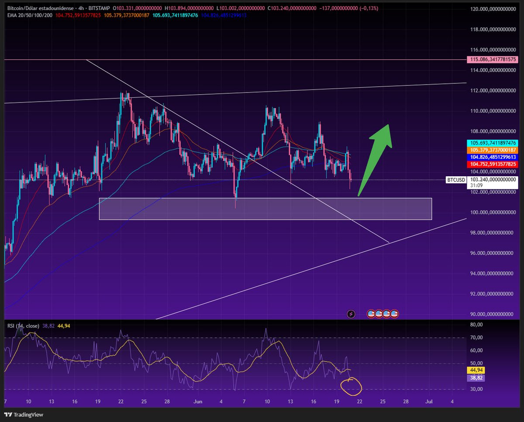Click the 60,00 level on RSI axis

(476, 350)
